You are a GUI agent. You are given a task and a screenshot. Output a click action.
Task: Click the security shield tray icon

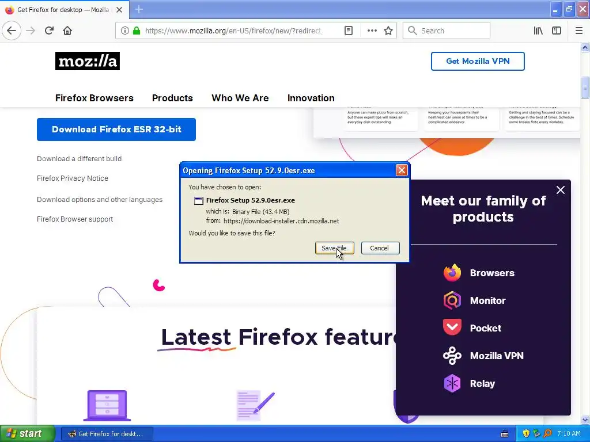pos(525,434)
